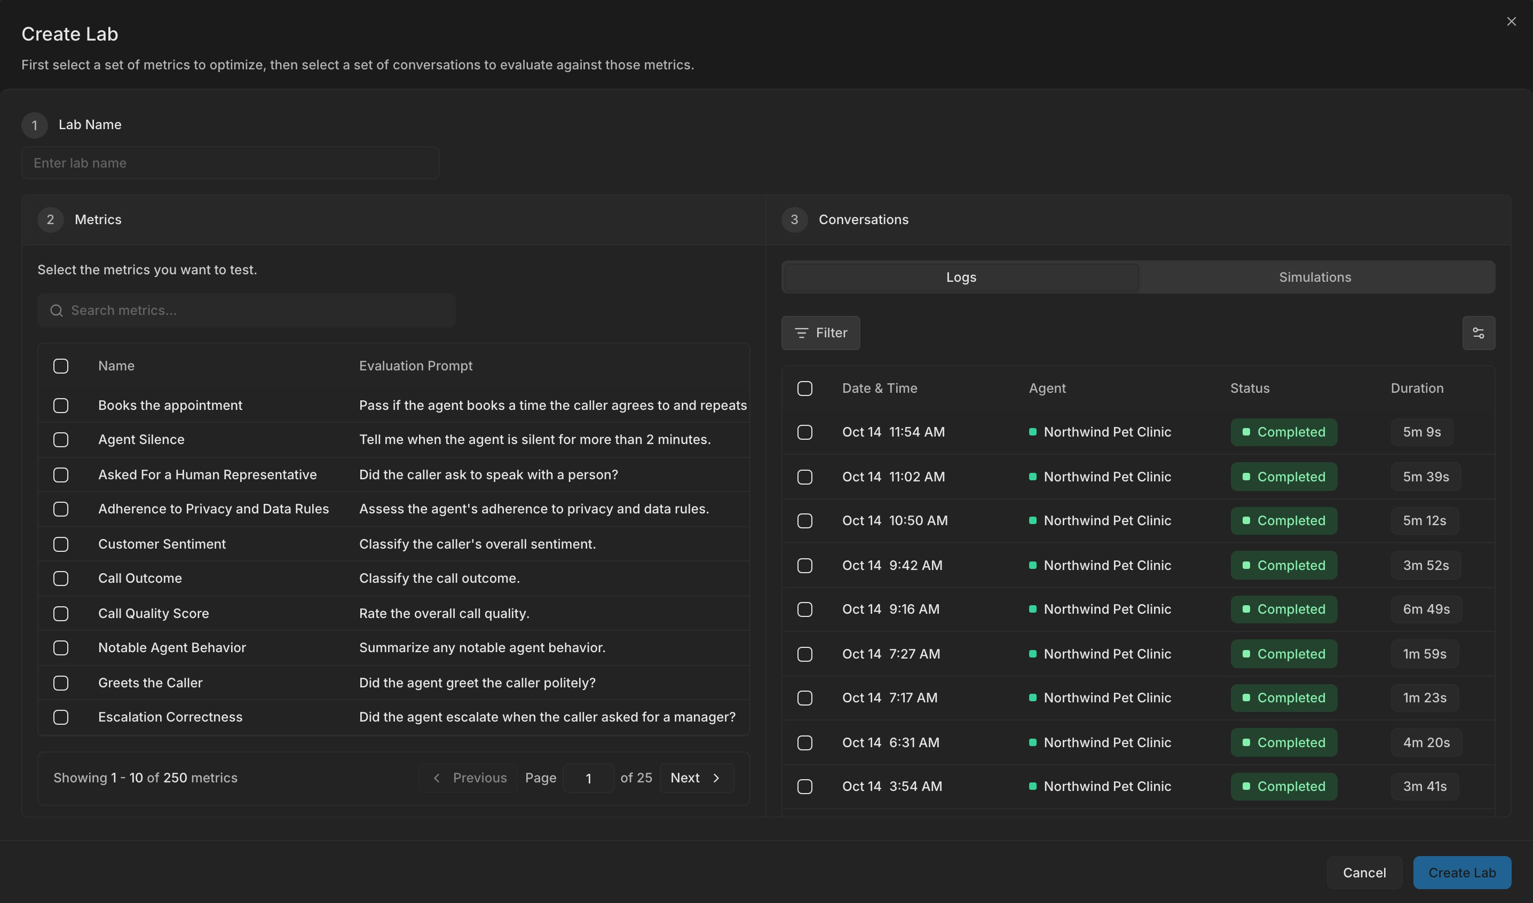Click the Name column header in metrics

point(116,366)
